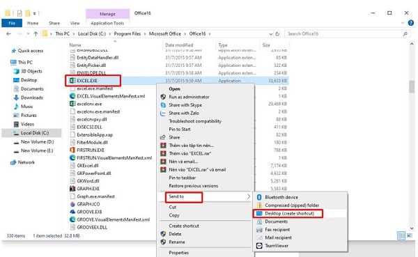Click the Fax recipient icon
Image resolution: width=418 pixels, height=257 pixels.
tap(259, 230)
